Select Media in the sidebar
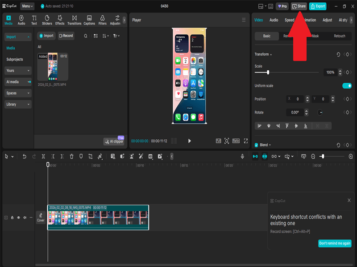This screenshot has width=357, height=267. [10, 48]
